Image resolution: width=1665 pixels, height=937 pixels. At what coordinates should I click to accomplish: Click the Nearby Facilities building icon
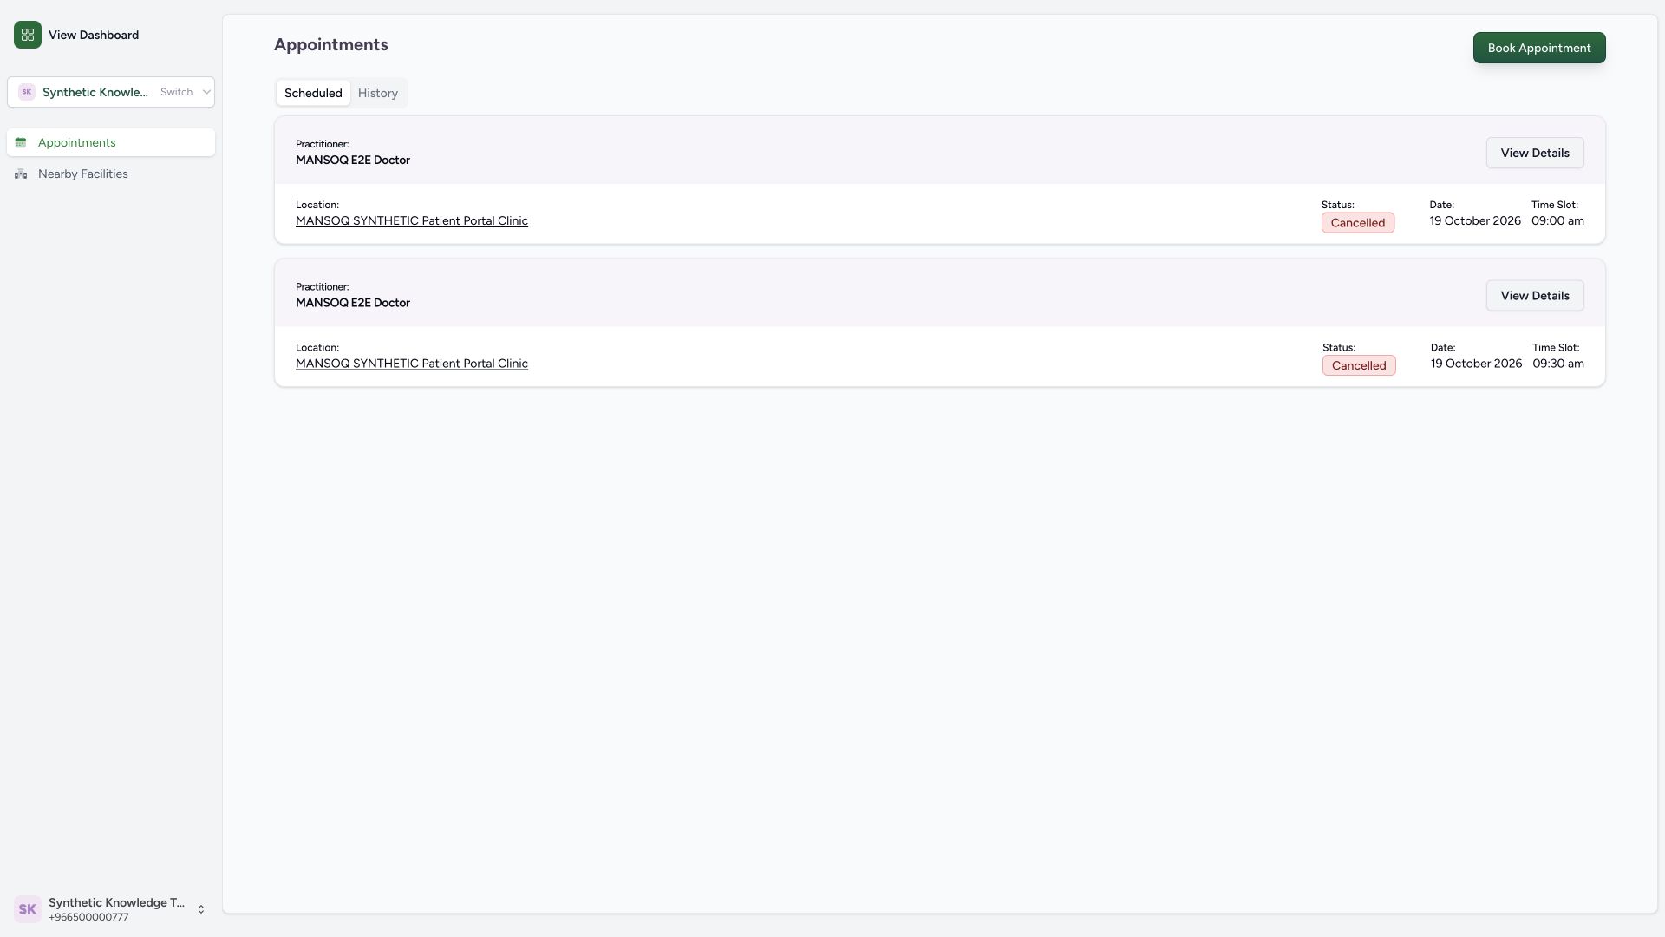tap(21, 174)
